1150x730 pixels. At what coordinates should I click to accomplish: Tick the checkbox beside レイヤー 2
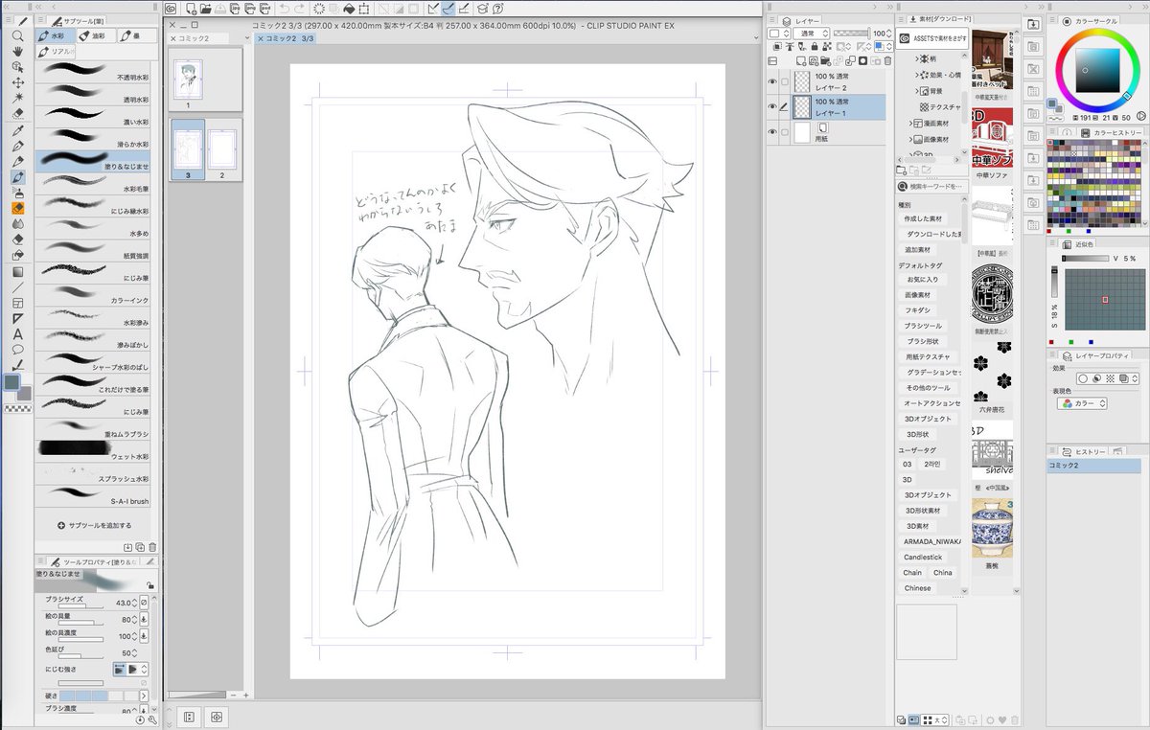click(785, 81)
